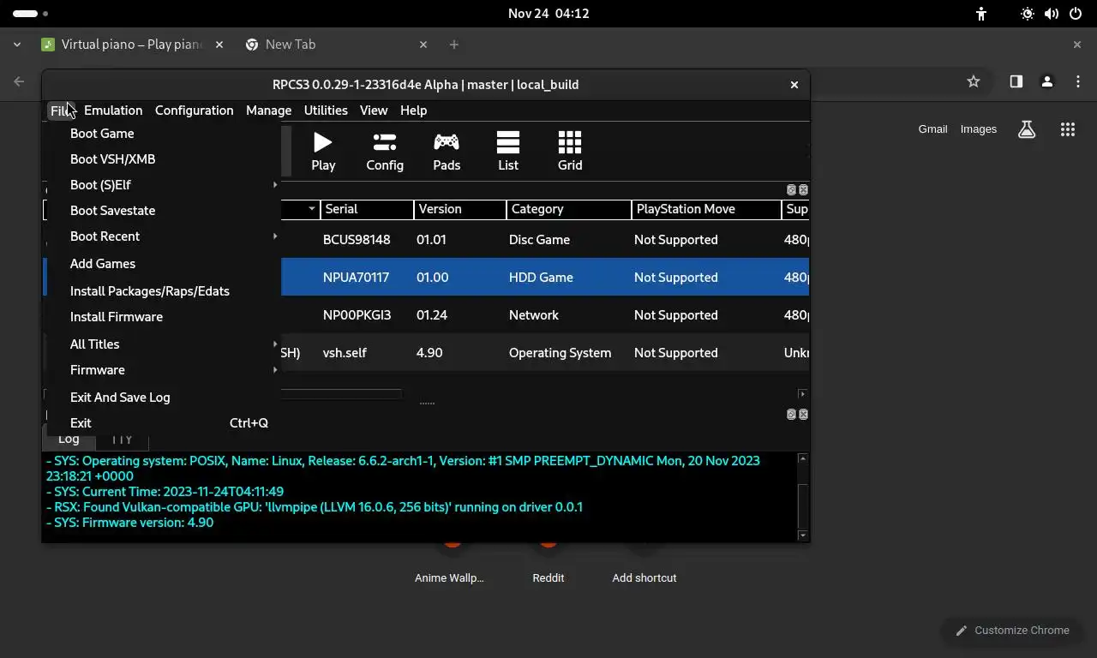Click the Chrome back arrow
This screenshot has width=1097, height=658.
point(19,81)
